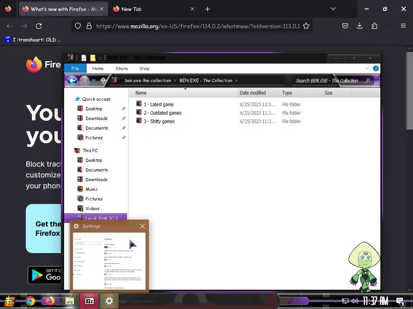
Task: Open the transheart OLD bookmark
Action: (33, 40)
